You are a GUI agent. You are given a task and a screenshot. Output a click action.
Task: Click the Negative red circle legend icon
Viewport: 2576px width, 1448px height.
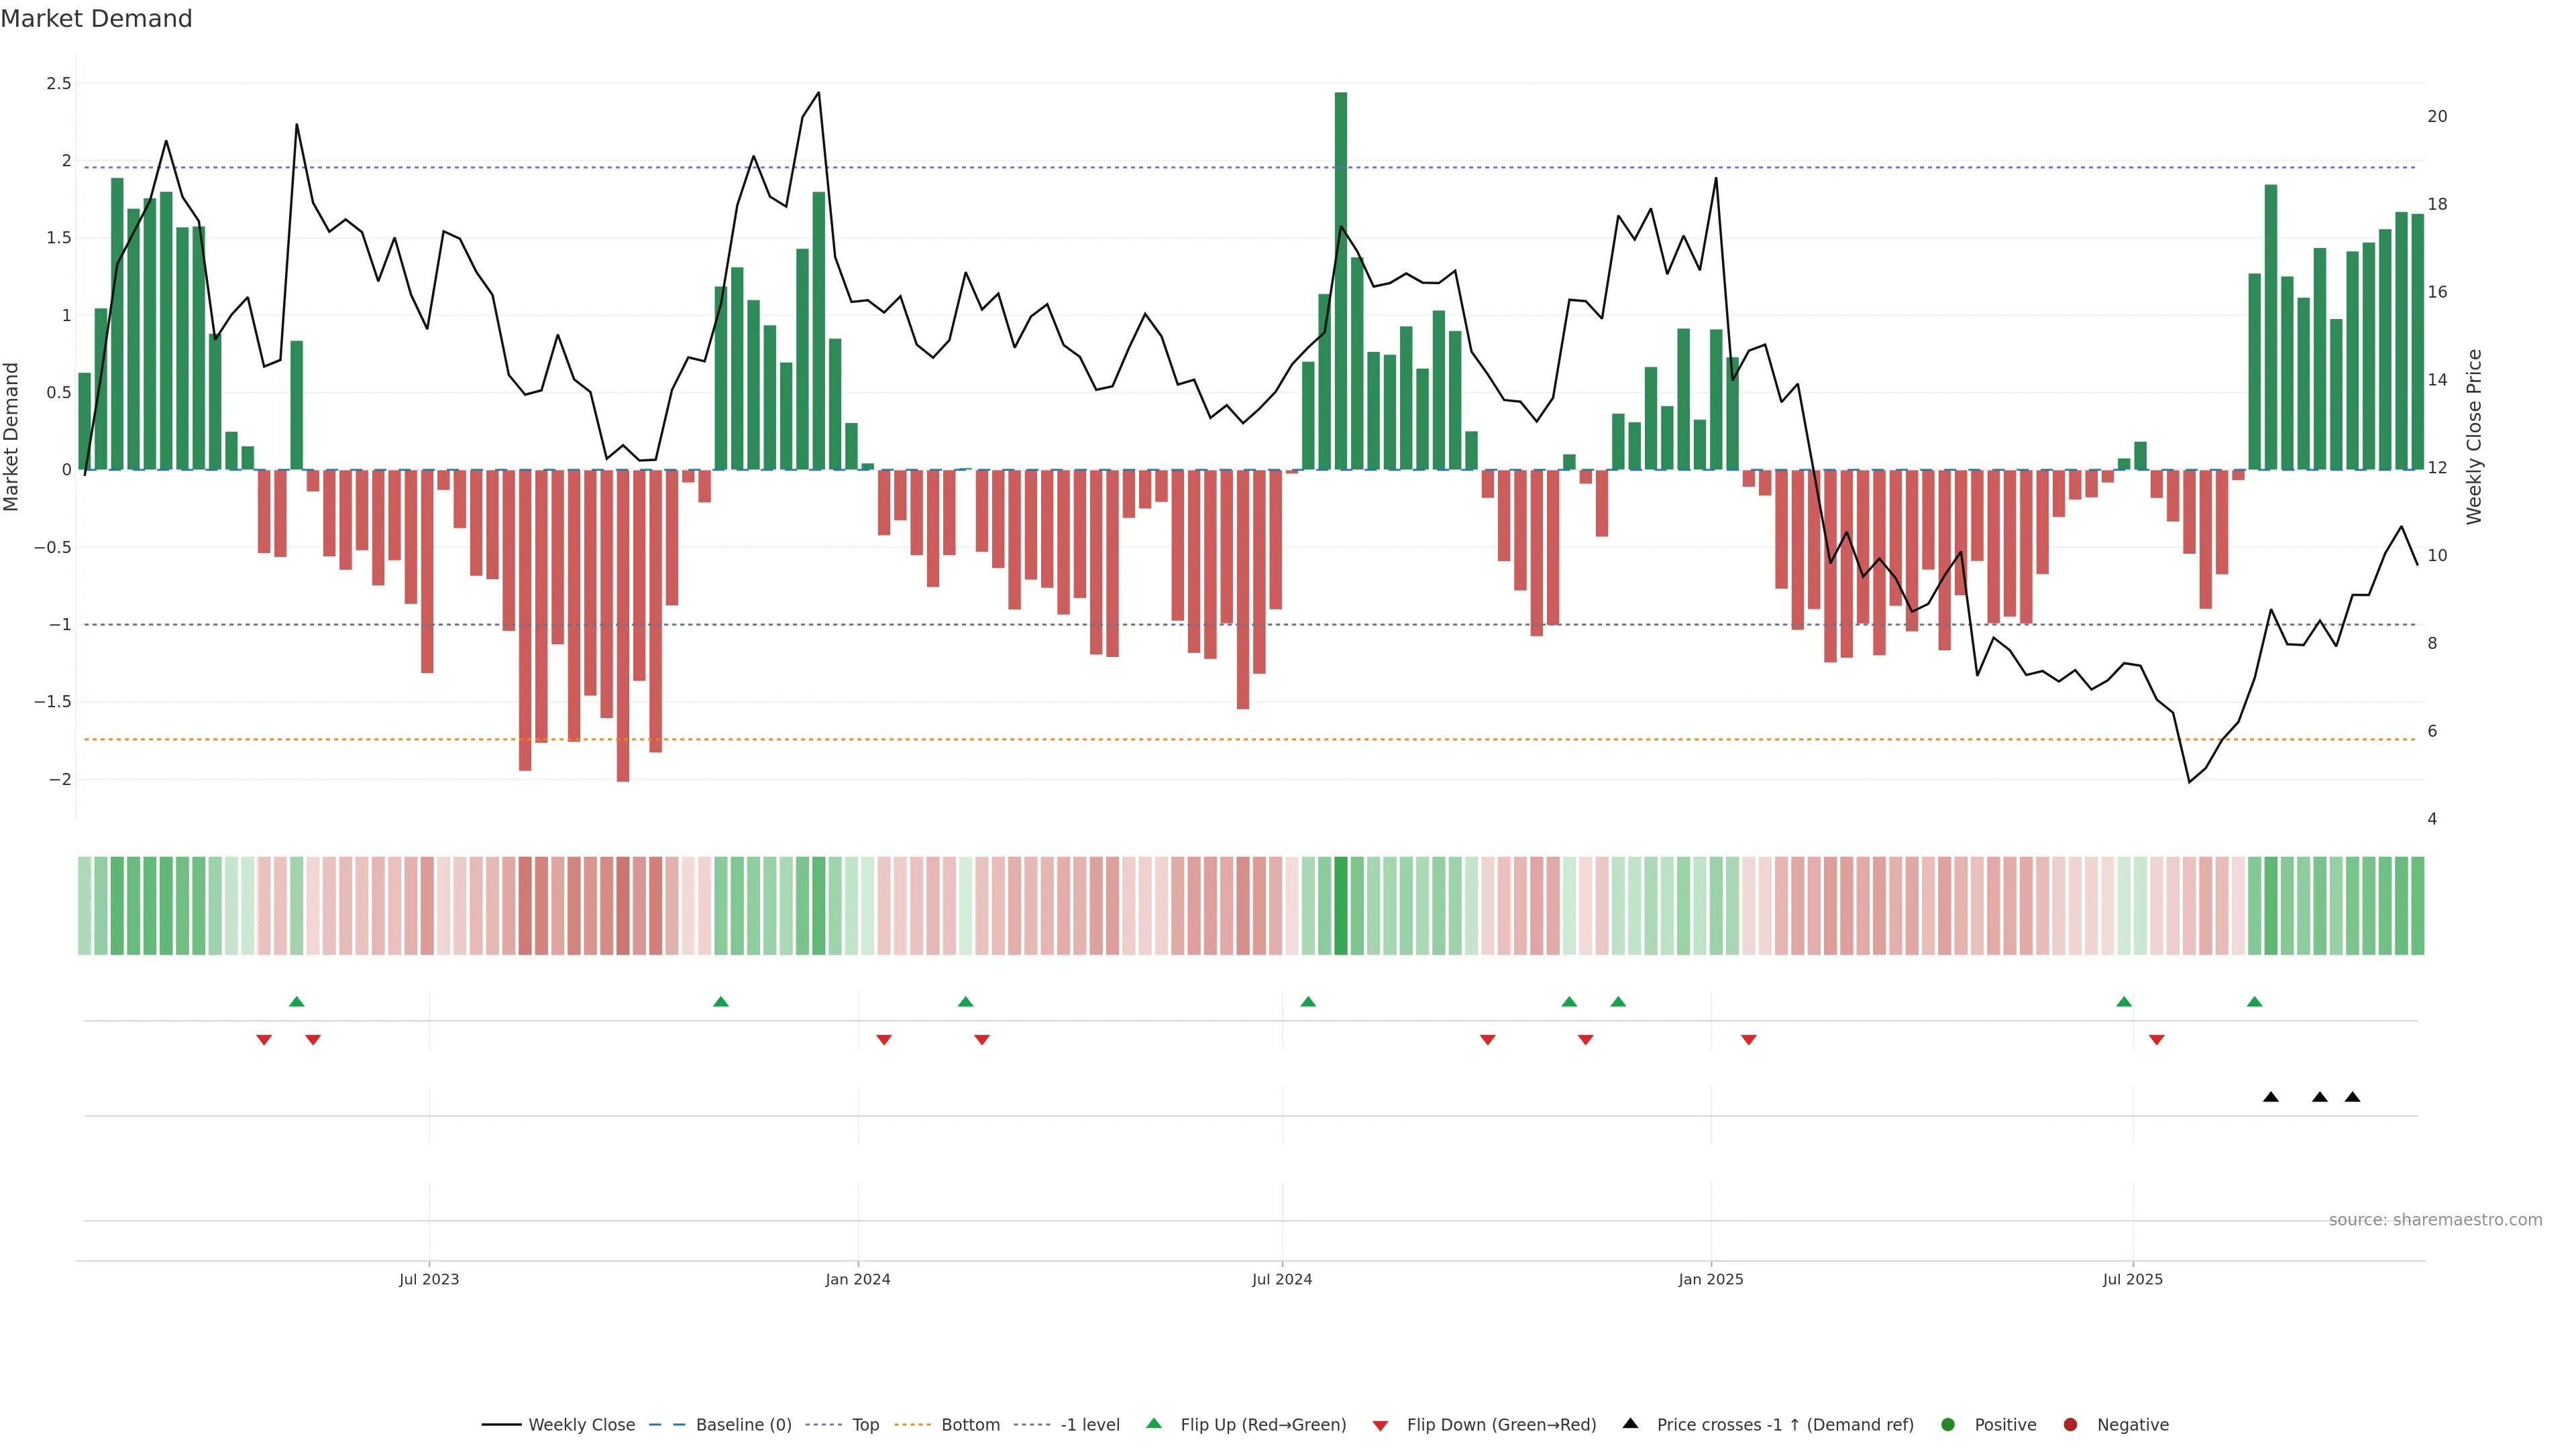pyautogui.click(x=2070, y=1425)
